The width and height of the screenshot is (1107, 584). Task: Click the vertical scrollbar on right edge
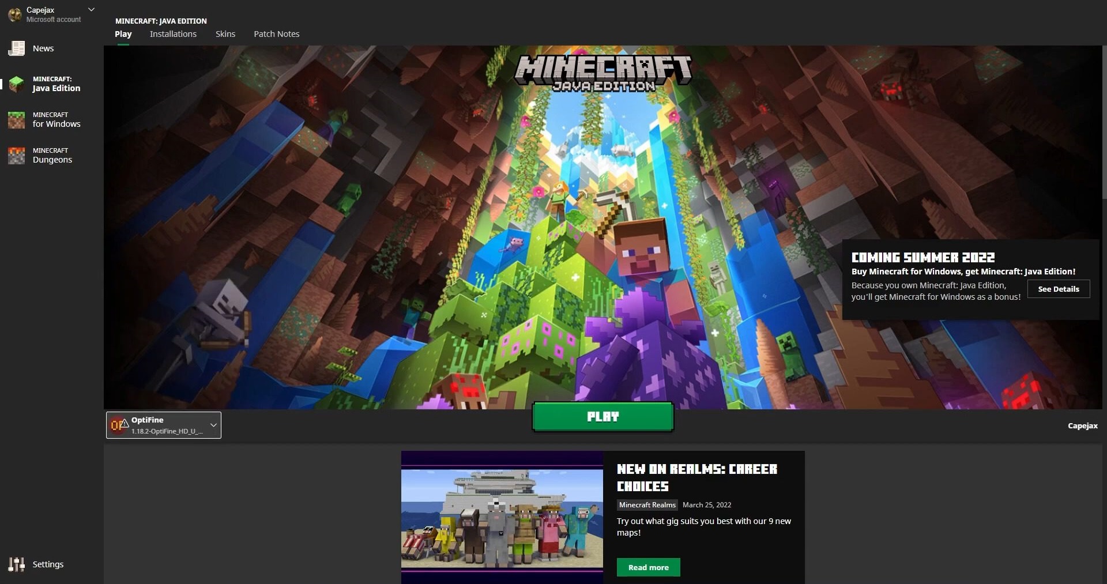(1104, 122)
